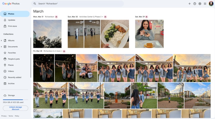The width and height of the screenshot is (215, 119).
Task: Open Places in the sidebar
Action: point(11,65)
